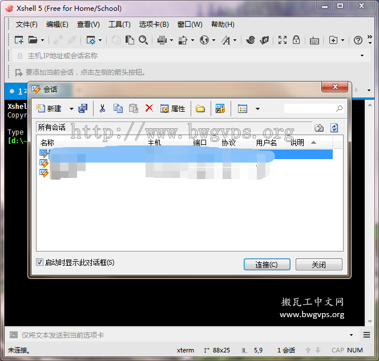
Task: Sort sessions by 说明 column header
Action: [x=309, y=143]
